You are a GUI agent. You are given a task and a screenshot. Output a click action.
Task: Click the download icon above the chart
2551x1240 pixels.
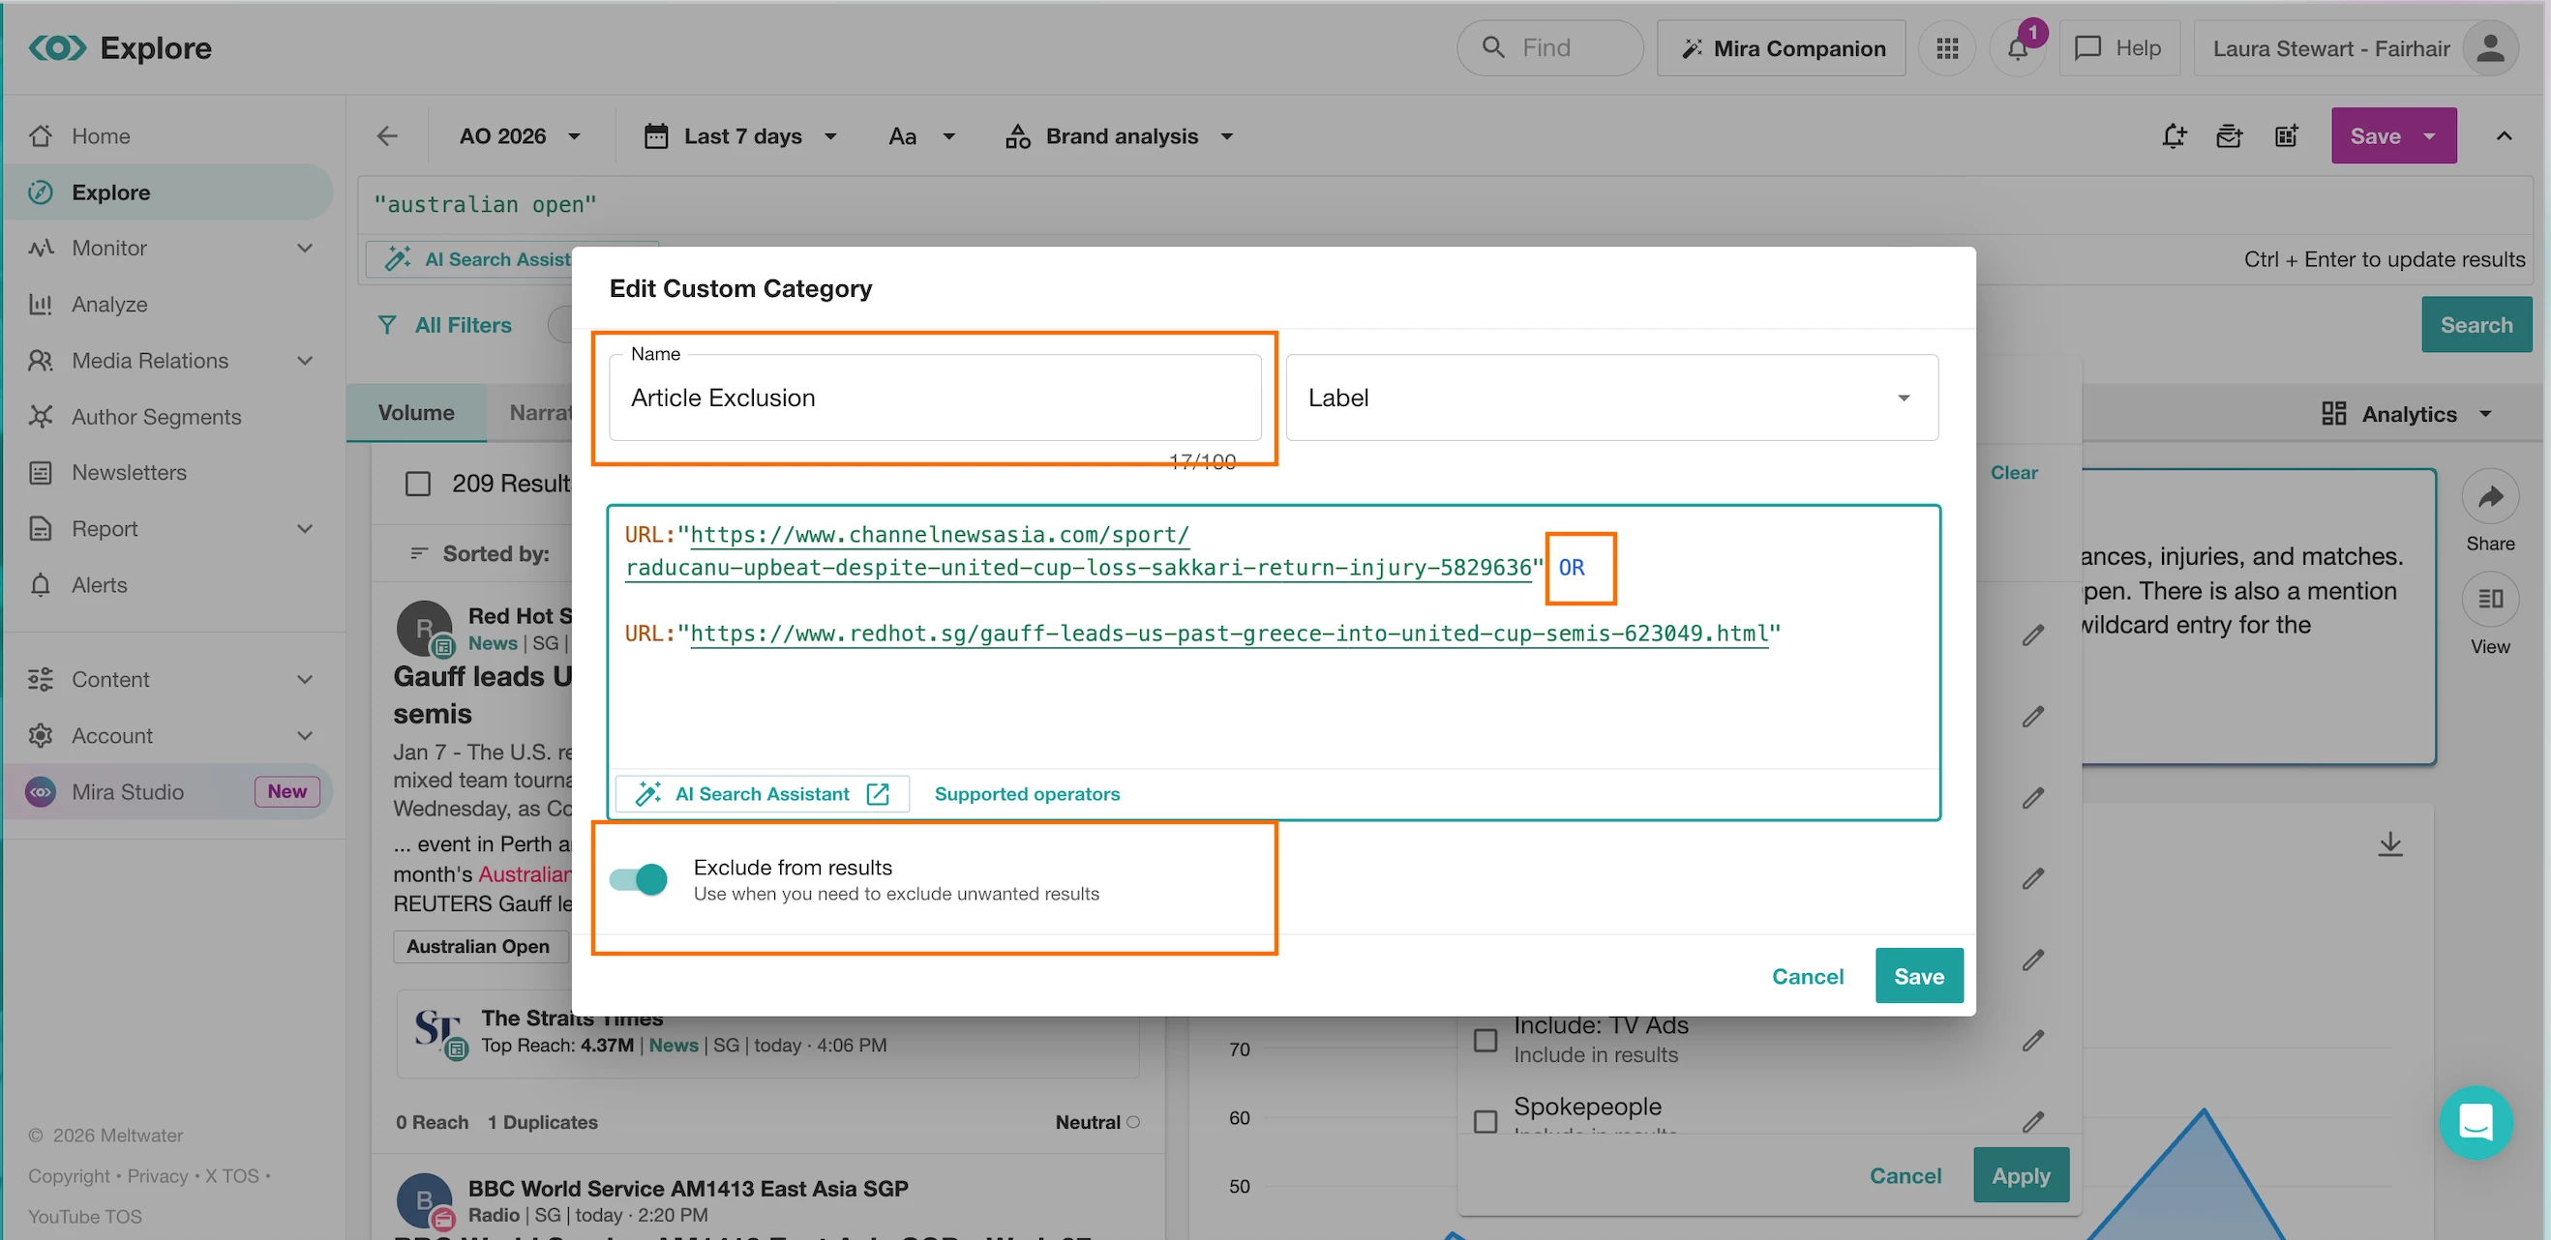click(x=2389, y=844)
